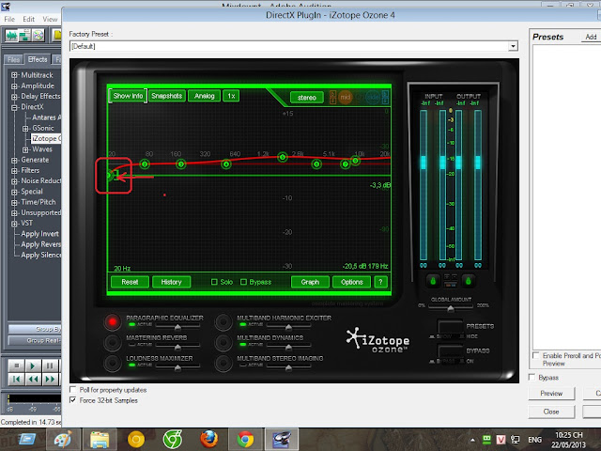Toggle the Bypass On switch on Ozone
The image size is (601, 451).
pyautogui.click(x=450, y=351)
